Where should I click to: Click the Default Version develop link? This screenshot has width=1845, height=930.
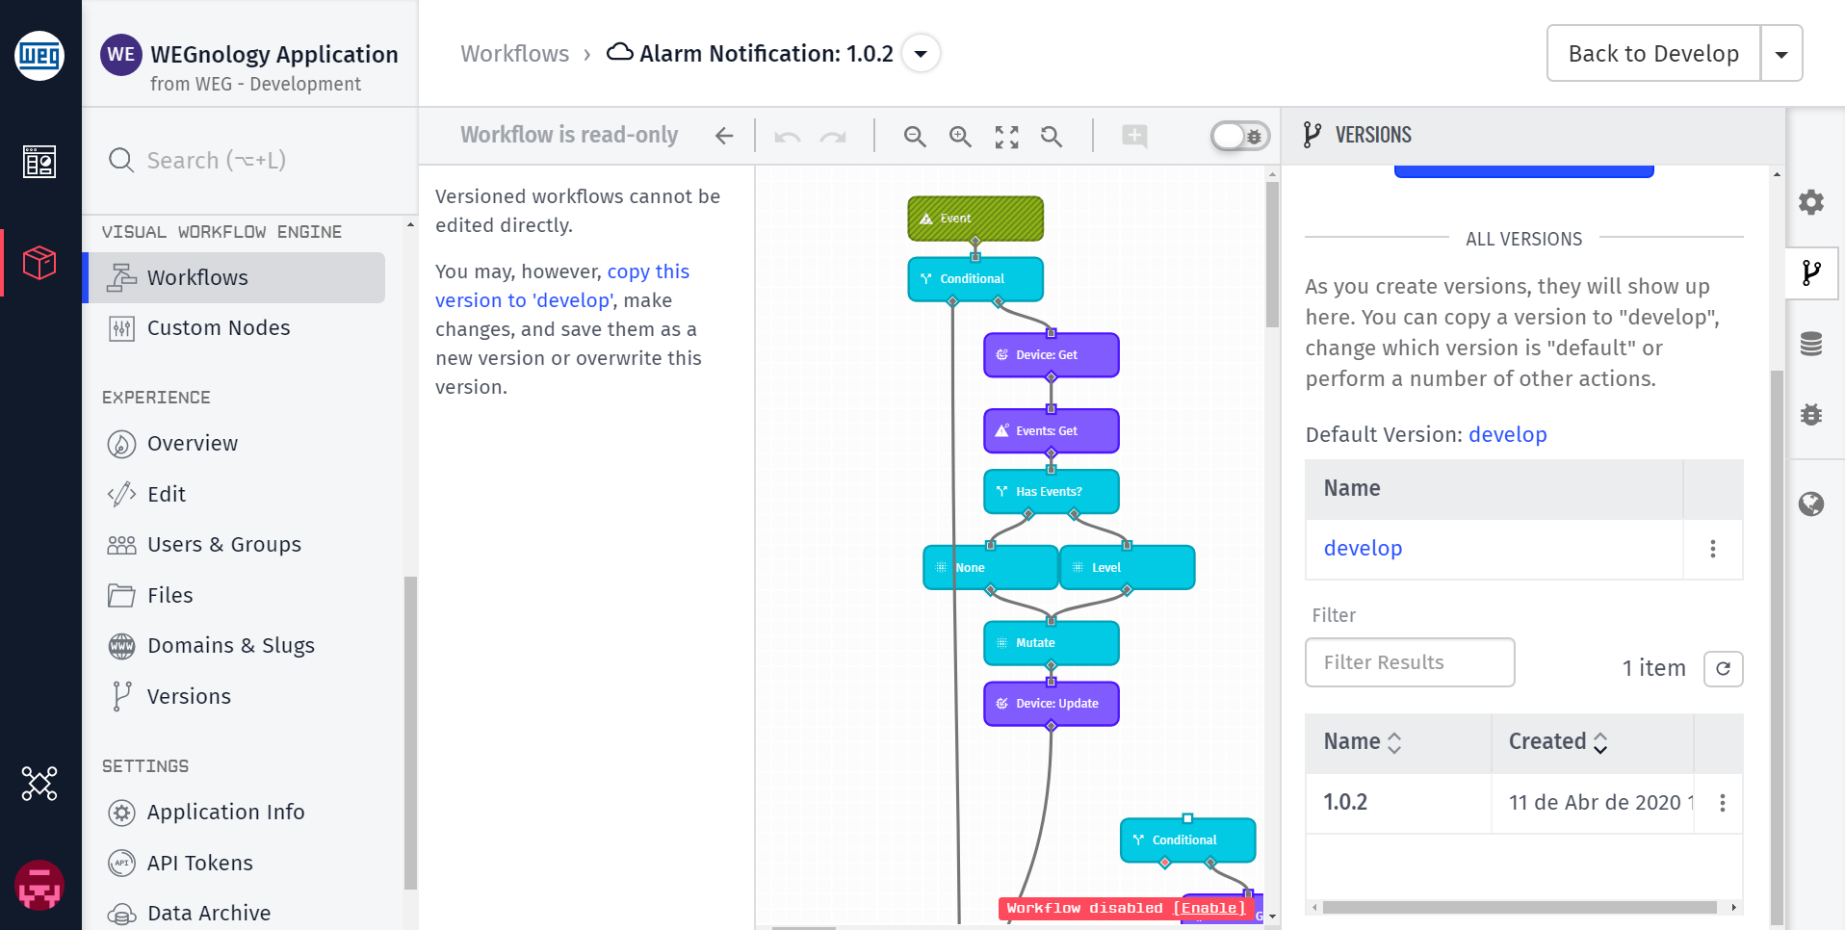(1508, 435)
